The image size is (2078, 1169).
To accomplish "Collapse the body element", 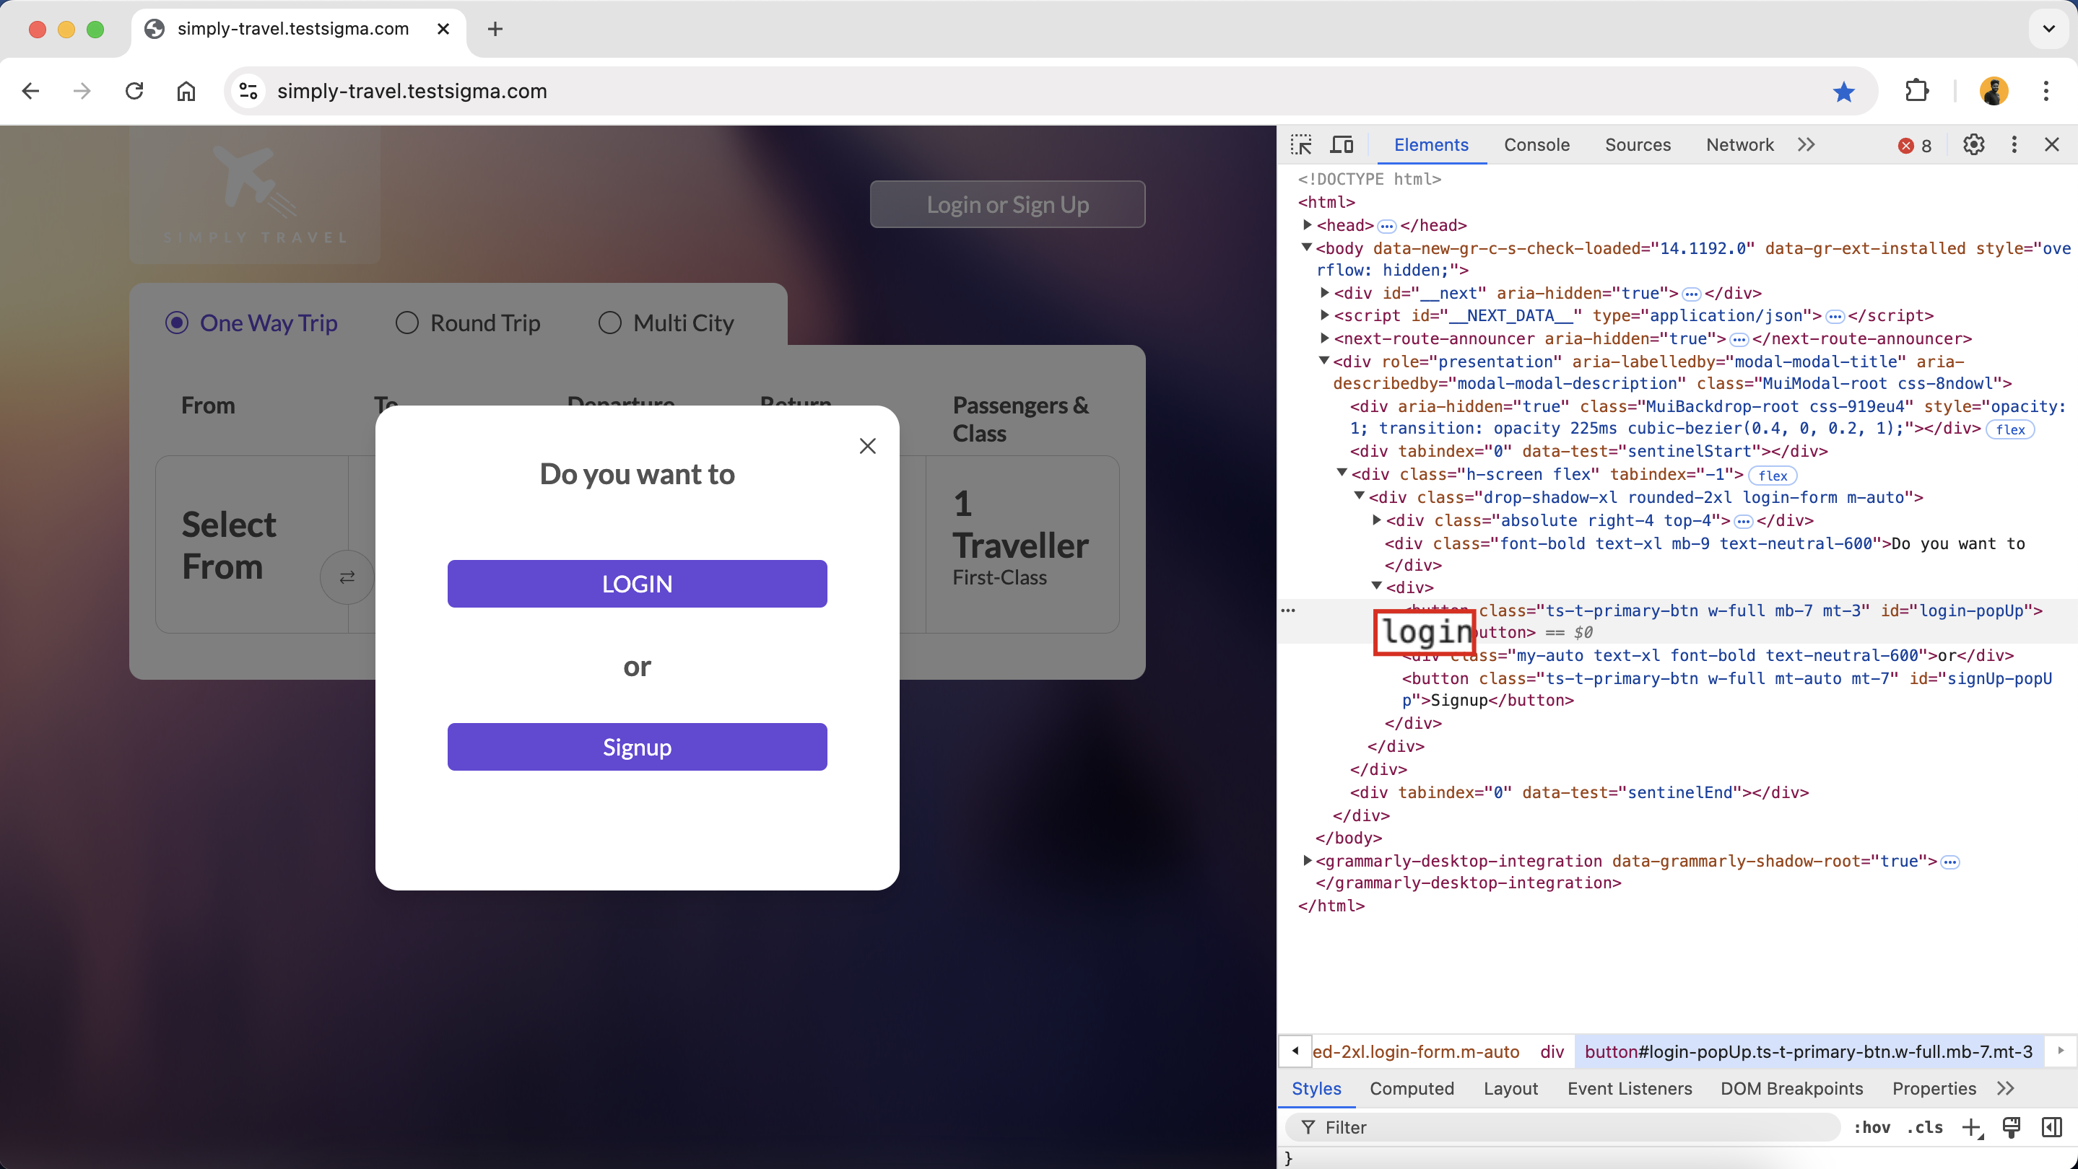I will click(x=1307, y=248).
